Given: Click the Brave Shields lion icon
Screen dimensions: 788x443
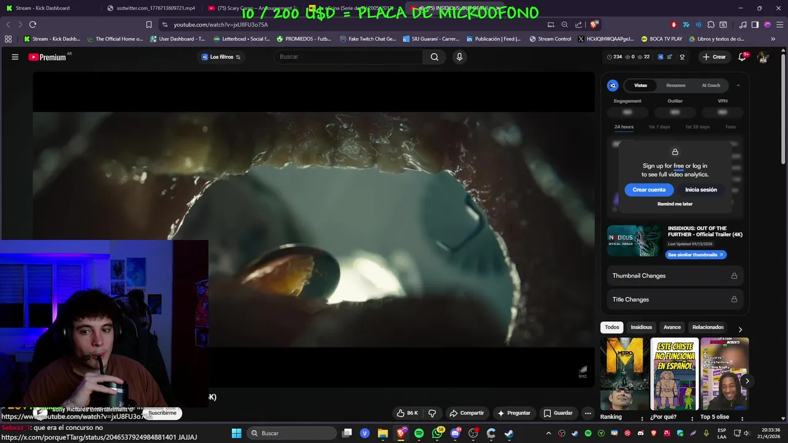Looking at the screenshot, I should (x=593, y=25).
